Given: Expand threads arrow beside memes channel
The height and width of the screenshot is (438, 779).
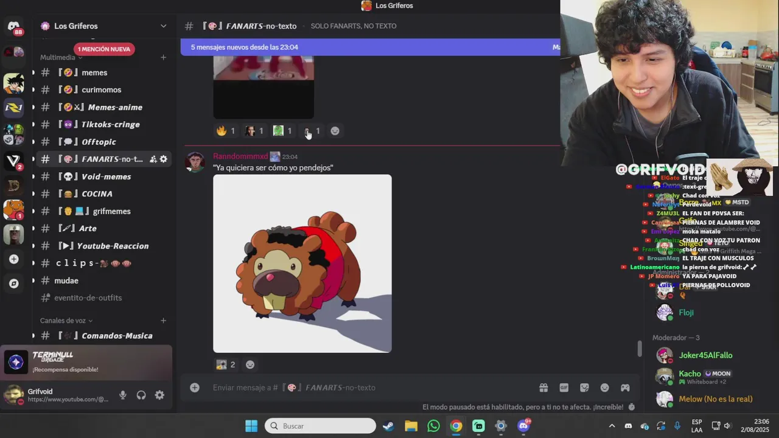Looking at the screenshot, I should tap(33, 72).
